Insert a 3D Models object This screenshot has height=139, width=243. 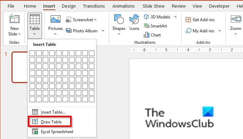pyautogui.click(x=160, y=17)
